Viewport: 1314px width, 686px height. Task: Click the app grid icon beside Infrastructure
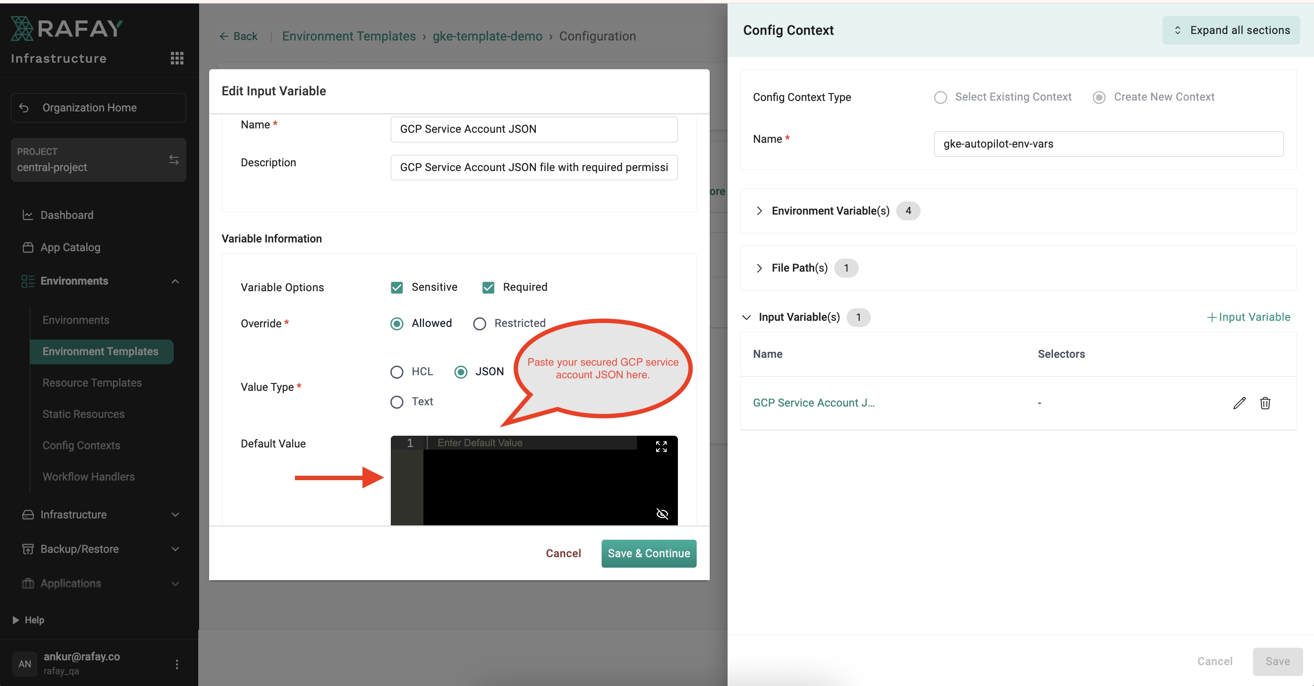point(176,58)
